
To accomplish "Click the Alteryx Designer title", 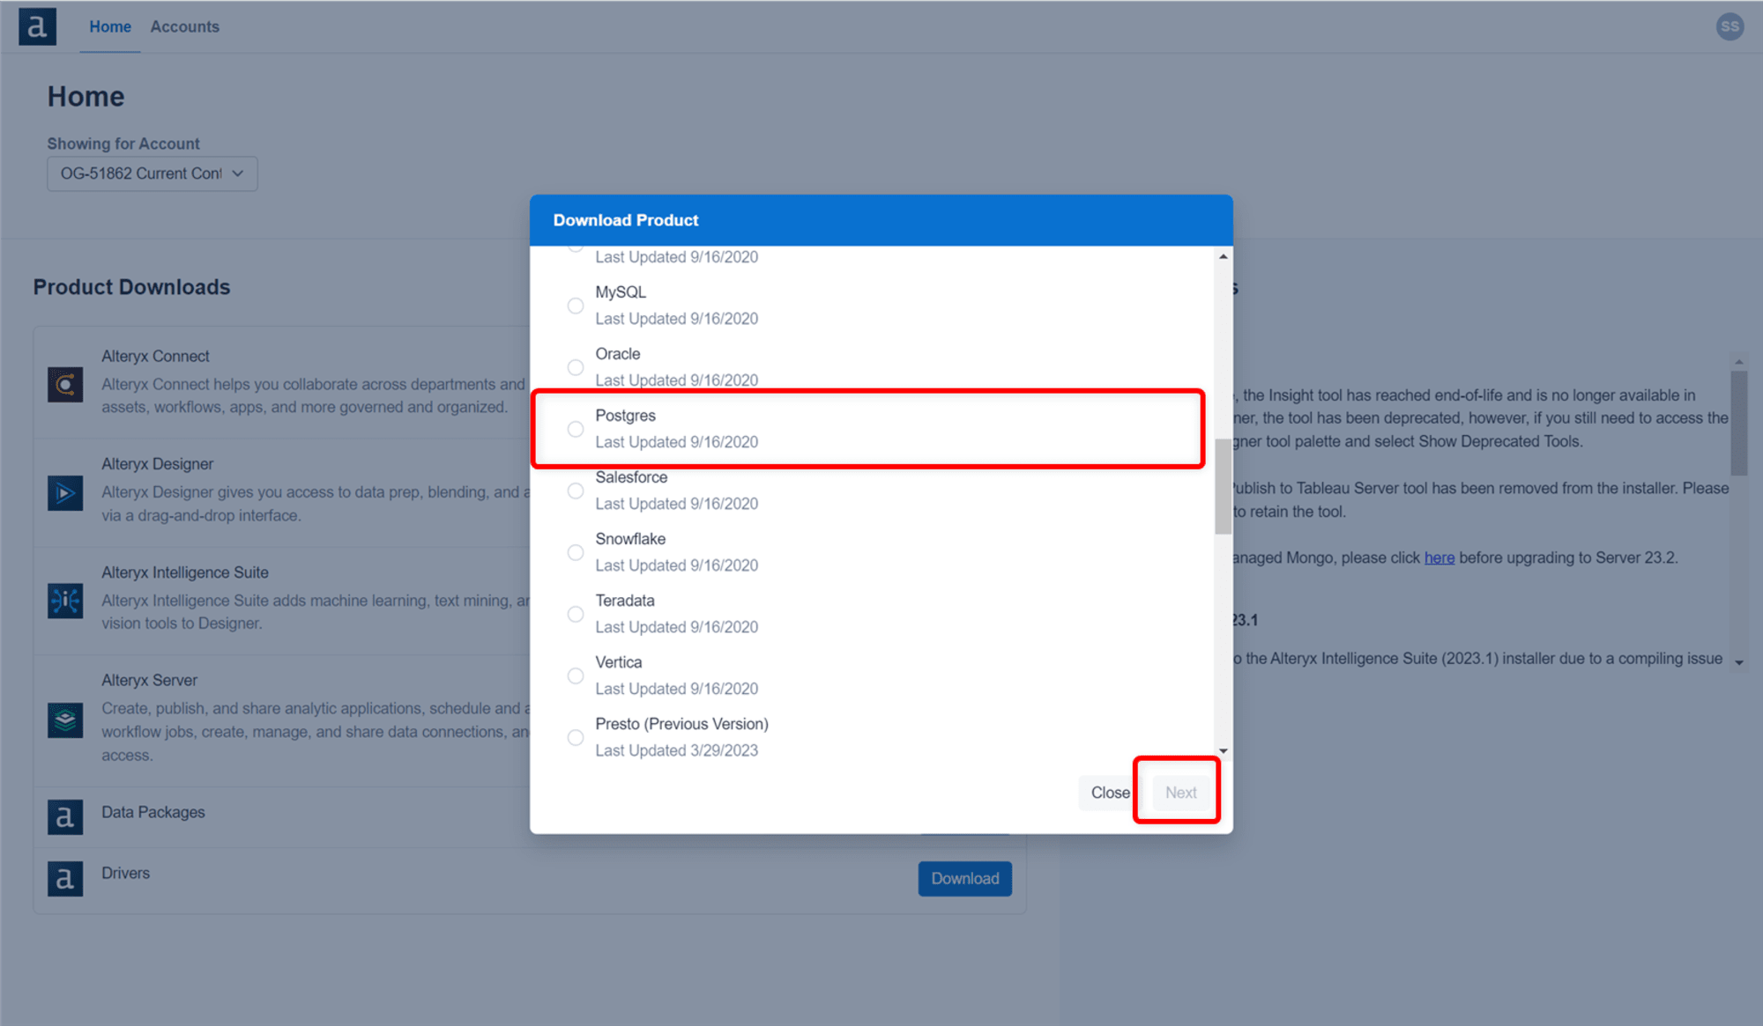I will tap(157, 464).
